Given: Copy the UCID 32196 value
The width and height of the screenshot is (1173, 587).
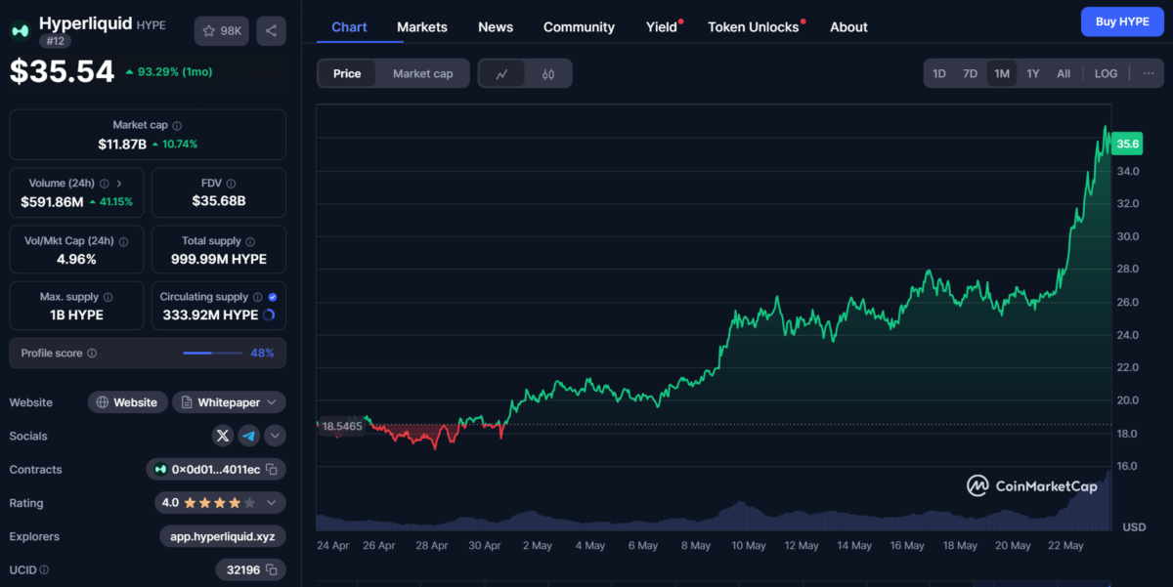Looking at the screenshot, I should 272,569.
